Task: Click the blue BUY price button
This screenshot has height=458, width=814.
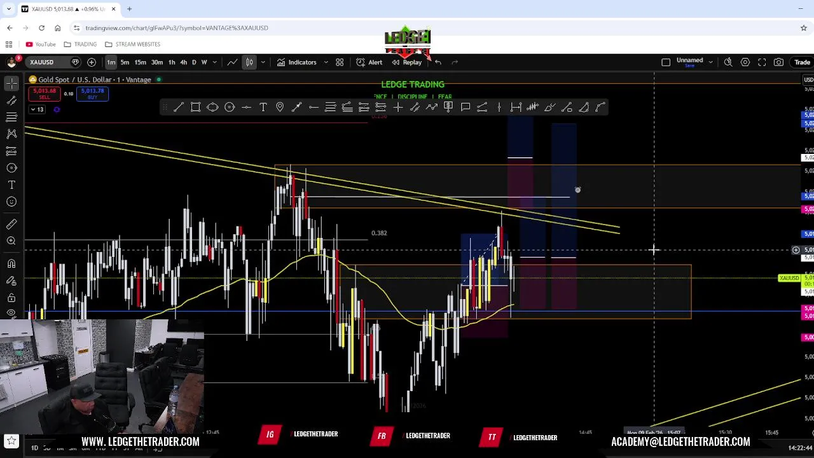Action: 93,94
